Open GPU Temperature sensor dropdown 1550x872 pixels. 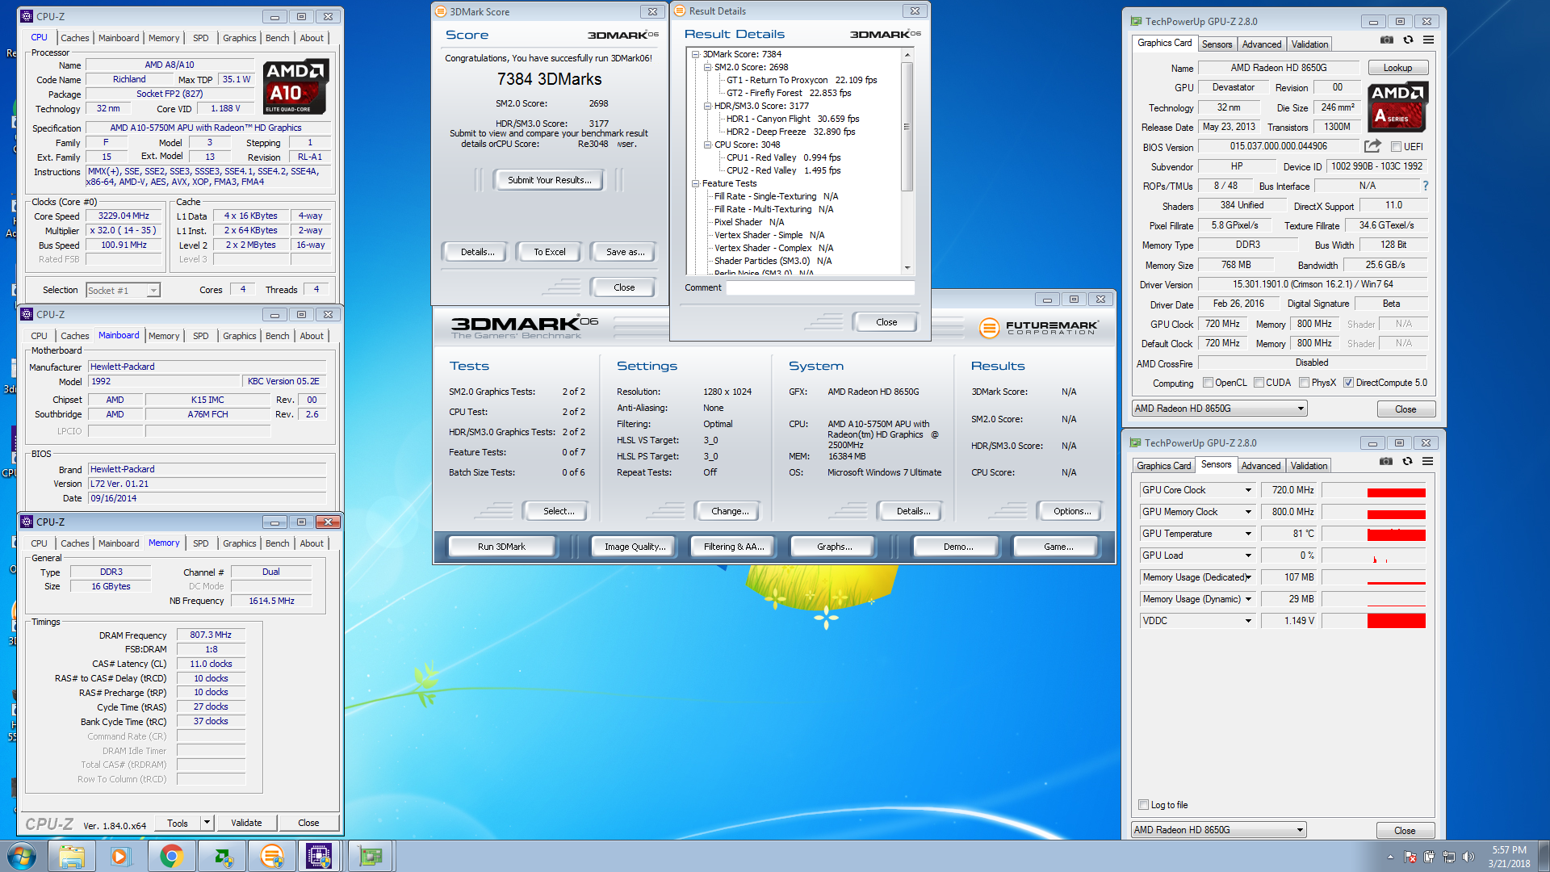pyautogui.click(x=1248, y=534)
